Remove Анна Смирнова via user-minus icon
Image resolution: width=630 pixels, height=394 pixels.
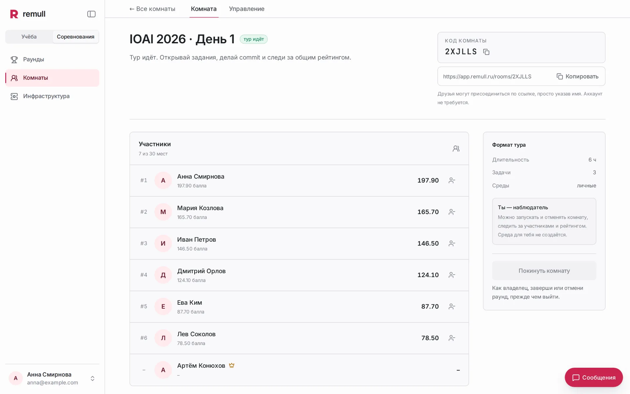(452, 180)
